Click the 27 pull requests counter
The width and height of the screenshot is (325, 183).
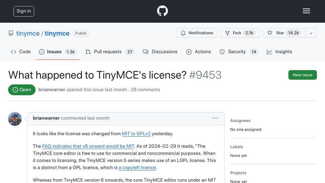[130, 52]
